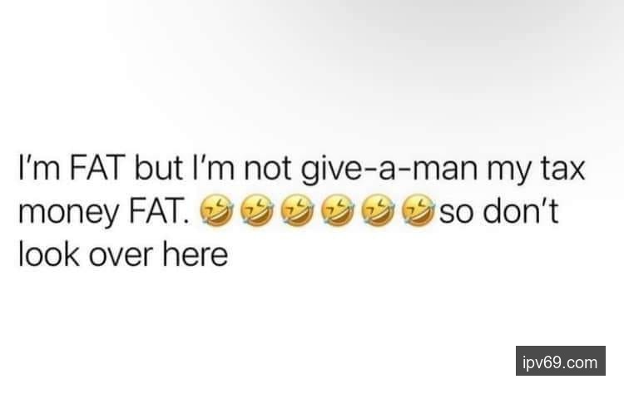Image resolution: width=624 pixels, height=394 pixels.
Task: Click the word 'so' after the emojis
Action: (x=457, y=213)
